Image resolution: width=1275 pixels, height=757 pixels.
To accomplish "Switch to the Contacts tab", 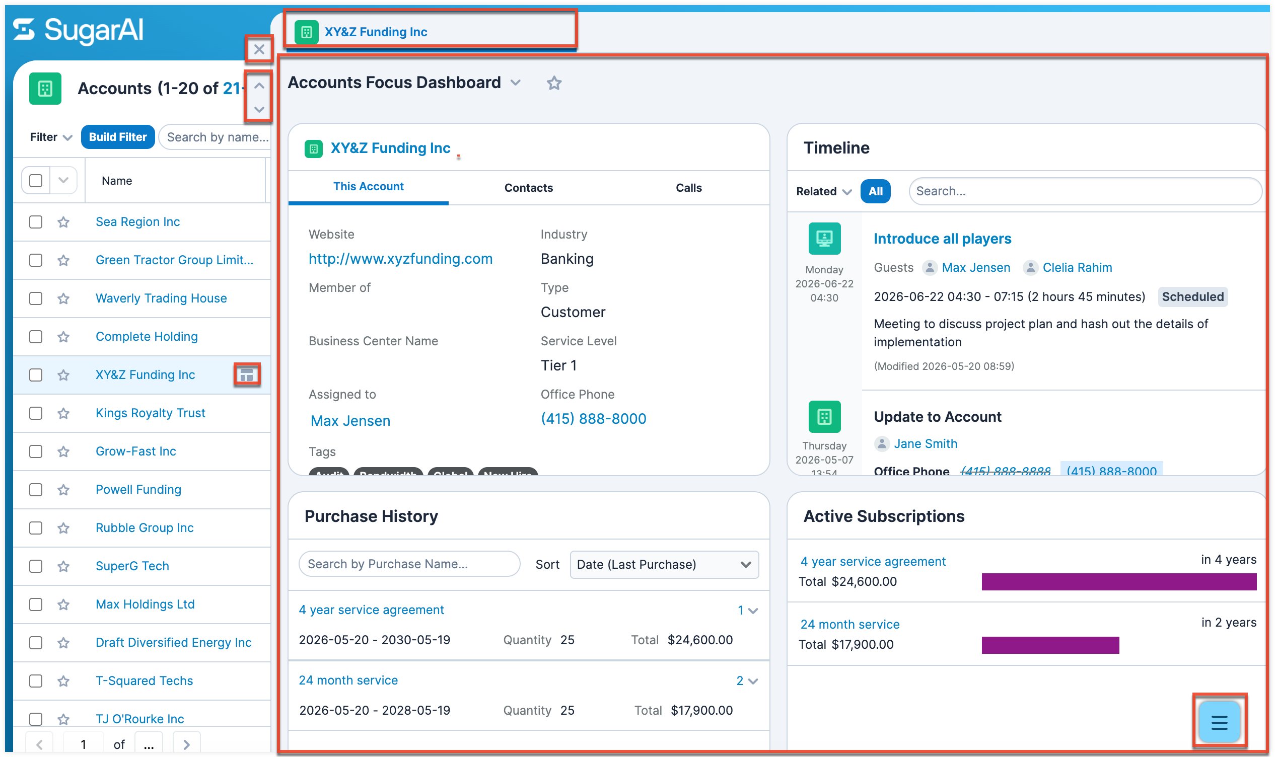I will pos(529,188).
